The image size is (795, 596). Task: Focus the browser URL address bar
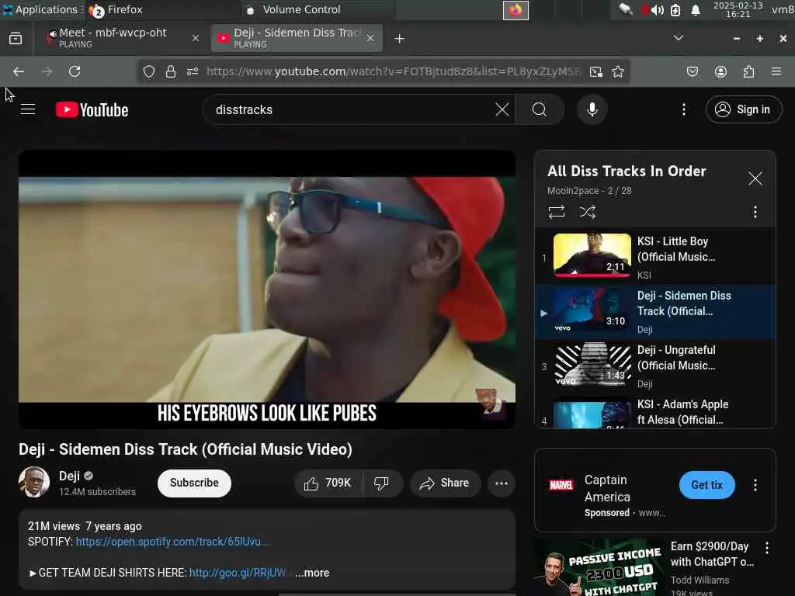click(x=394, y=71)
